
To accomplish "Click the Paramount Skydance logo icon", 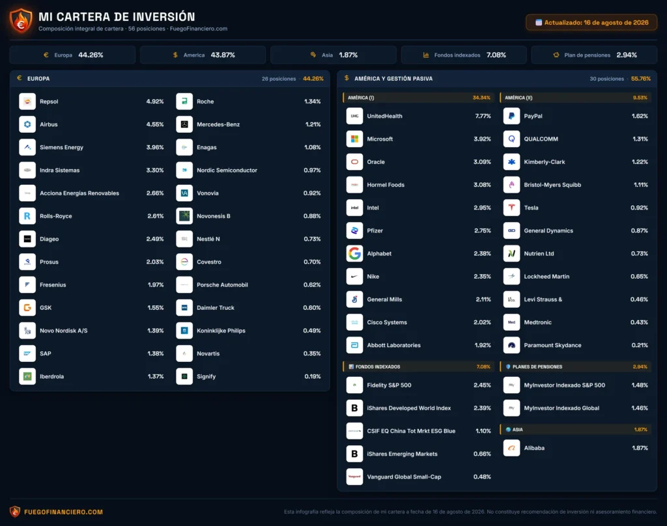I will pos(511,346).
